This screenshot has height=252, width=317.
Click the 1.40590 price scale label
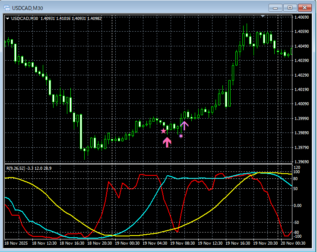coord(301,32)
